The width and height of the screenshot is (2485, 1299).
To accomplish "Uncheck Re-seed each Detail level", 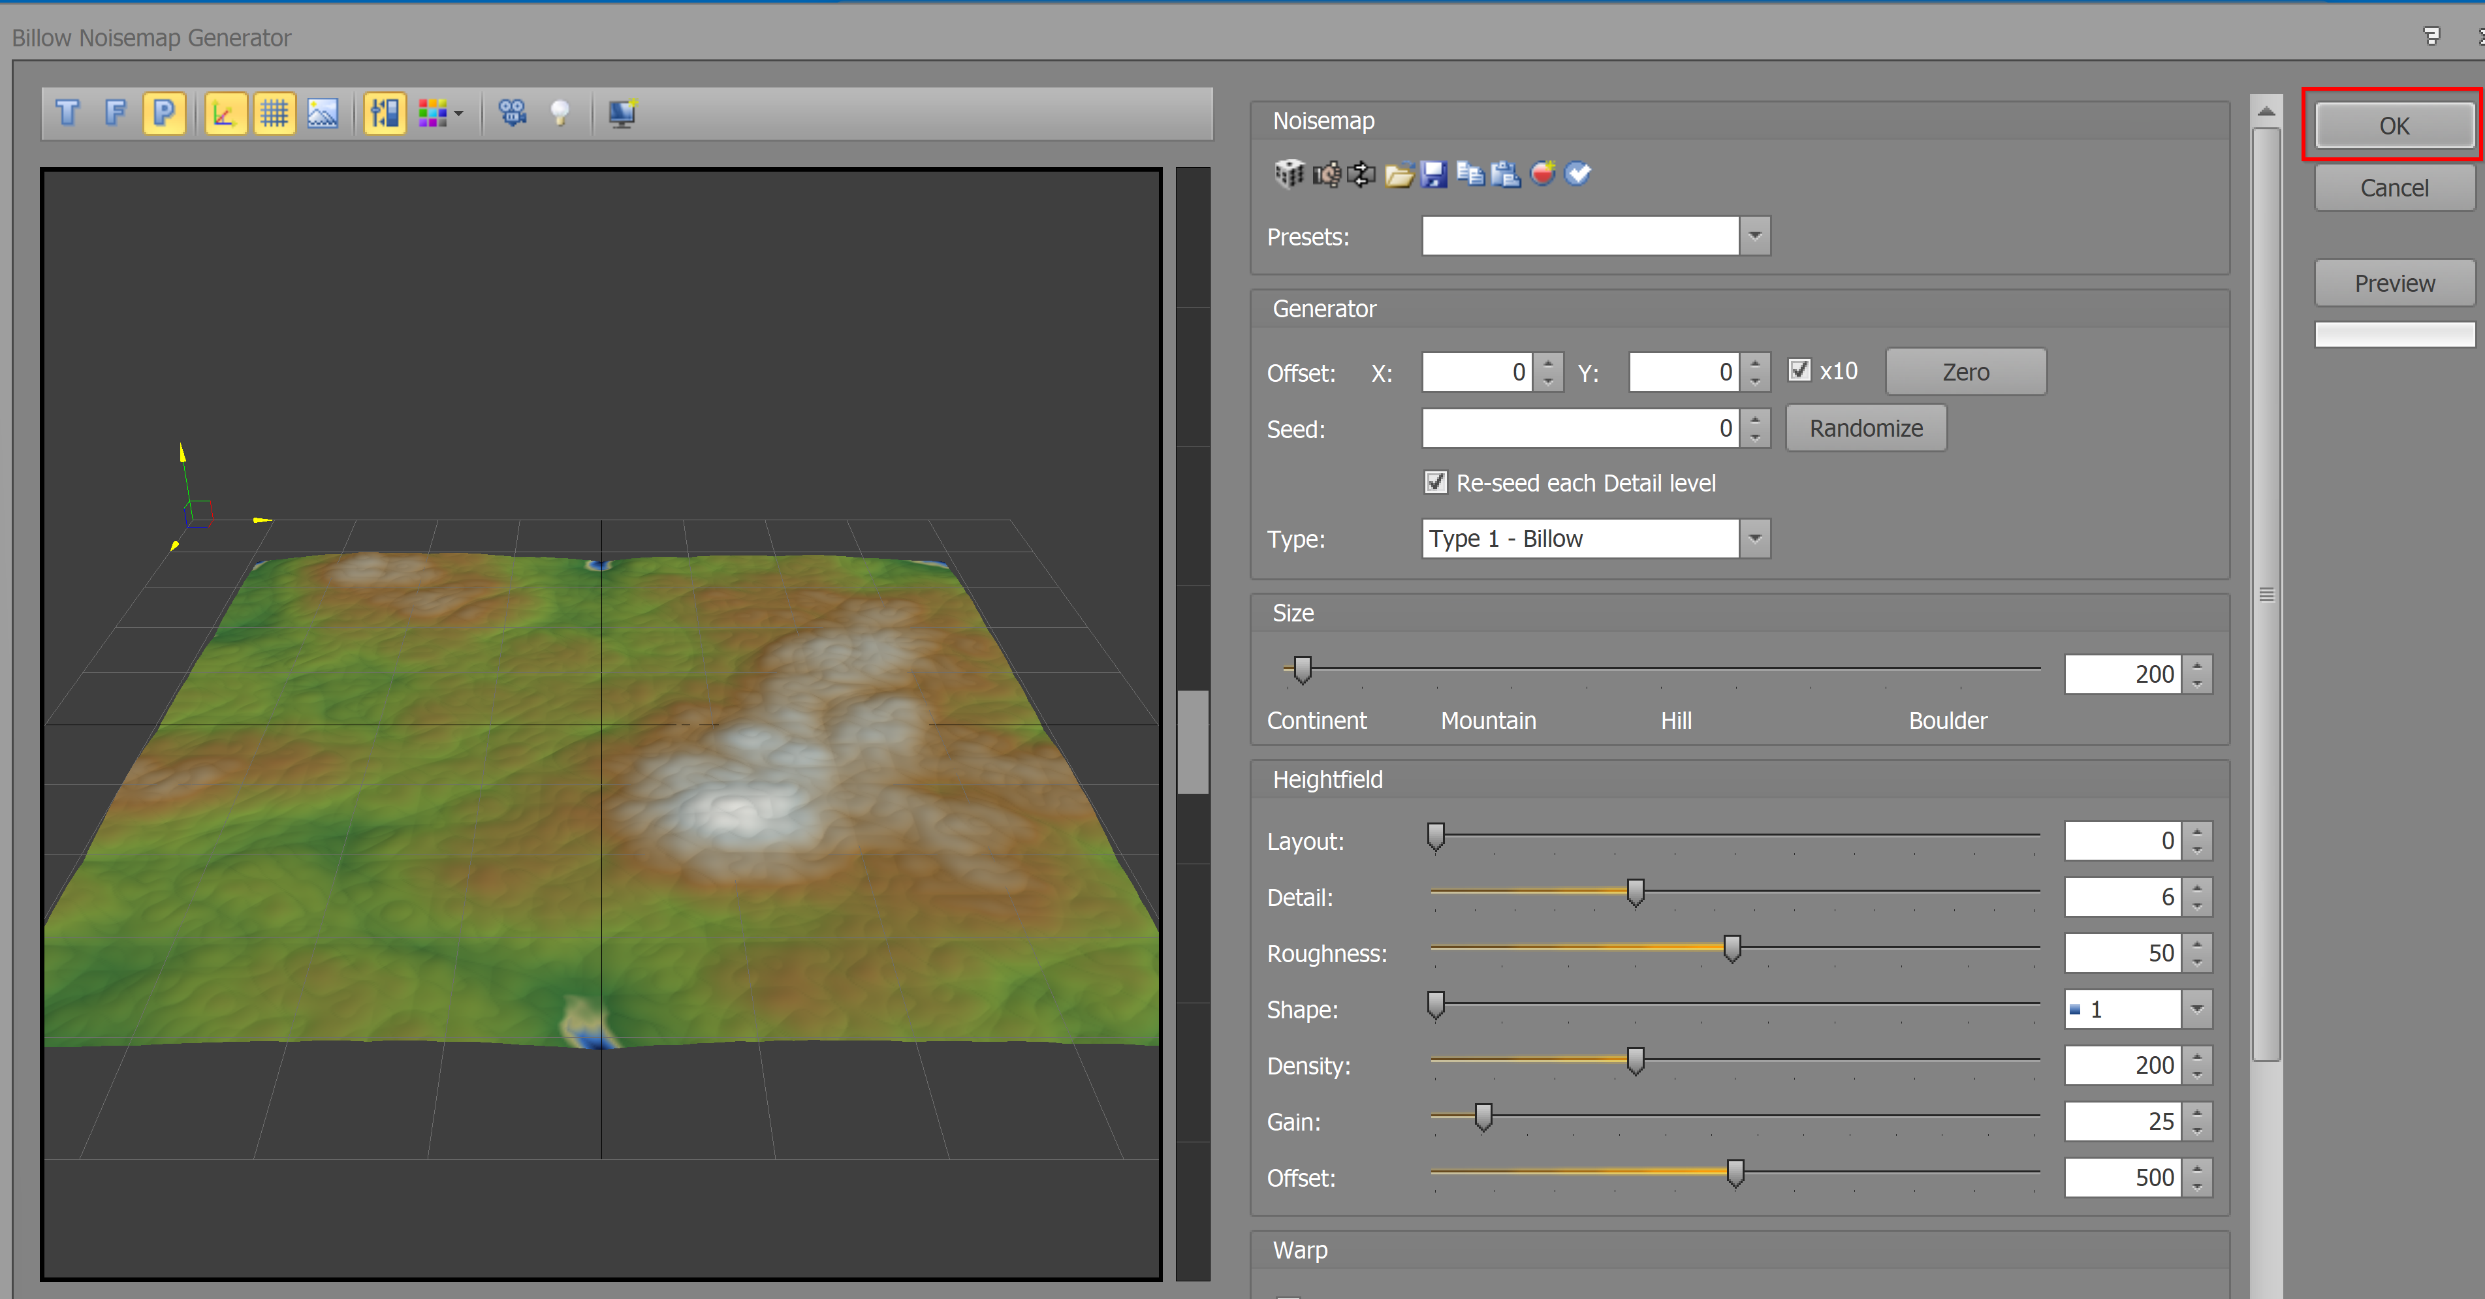I will coord(1435,482).
